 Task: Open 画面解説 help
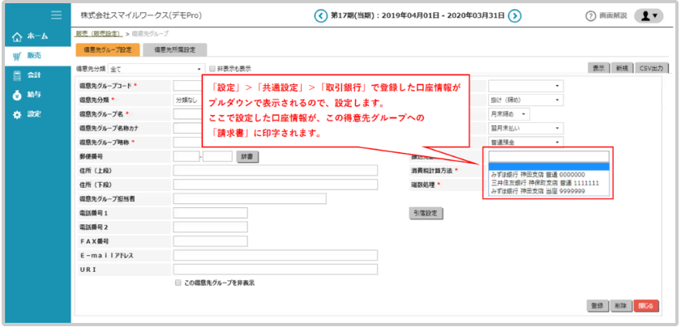point(606,15)
